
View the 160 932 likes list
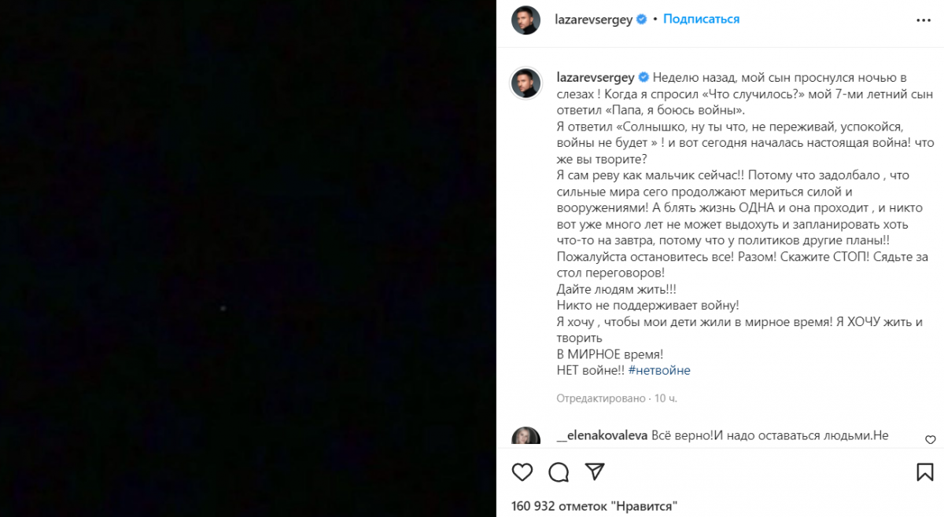(x=594, y=505)
